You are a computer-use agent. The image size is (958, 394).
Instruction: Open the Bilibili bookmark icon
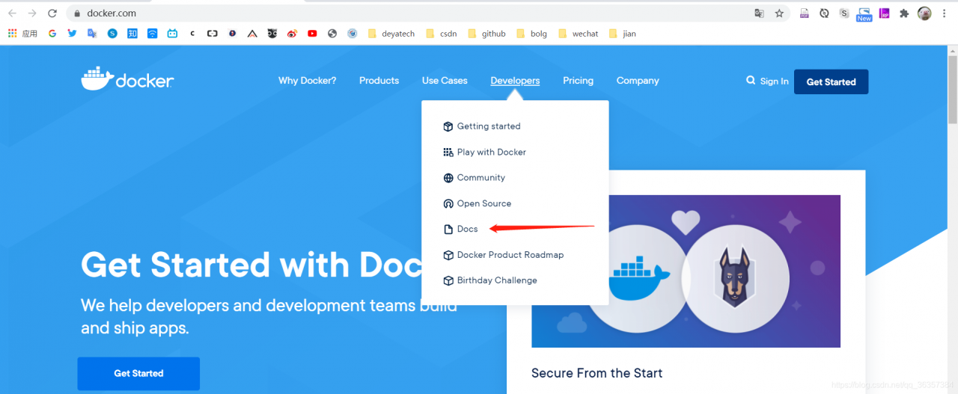(x=172, y=34)
